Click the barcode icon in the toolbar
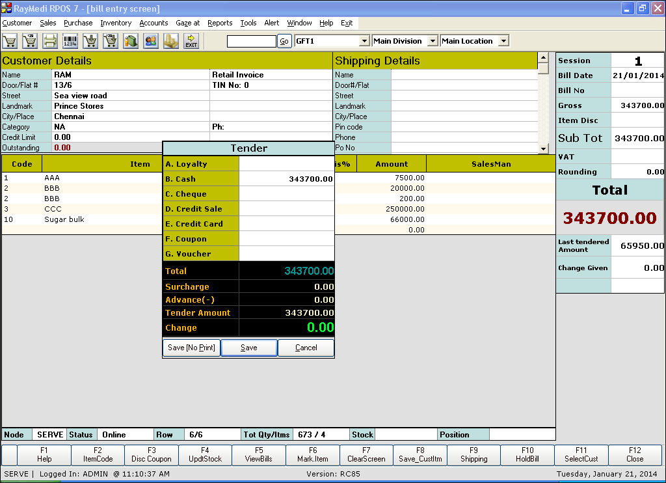 click(x=70, y=41)
